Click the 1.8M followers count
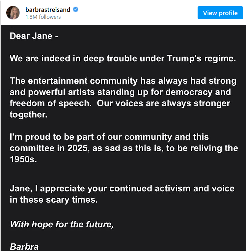This screenshot has width=246, height=251. pyautogui.click(x=43, y=17)
